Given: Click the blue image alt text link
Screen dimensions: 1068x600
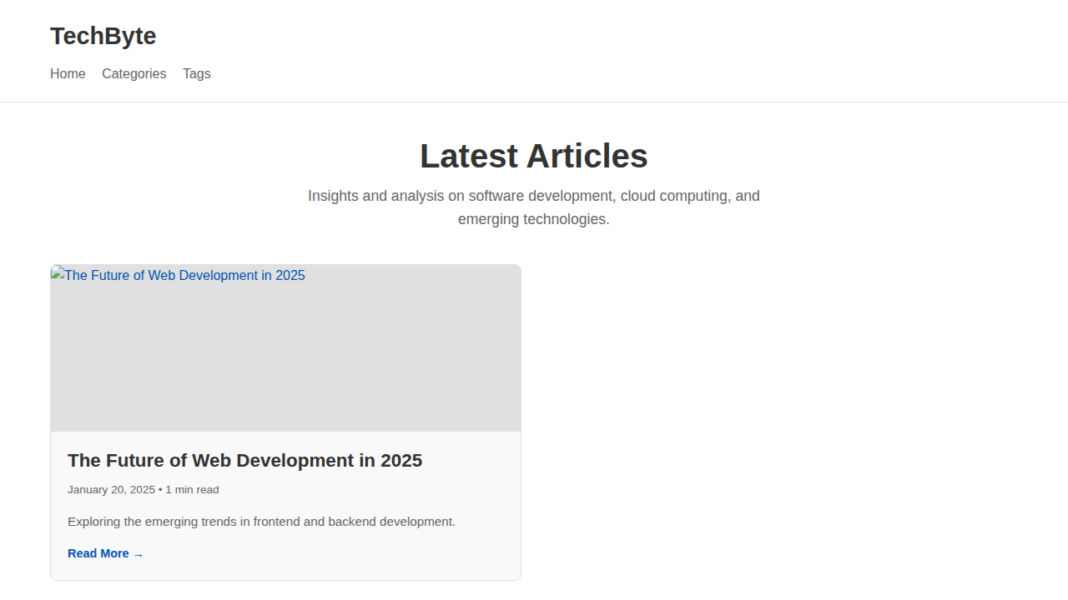Looking at the screenshot, I should (x=184, y=275).
